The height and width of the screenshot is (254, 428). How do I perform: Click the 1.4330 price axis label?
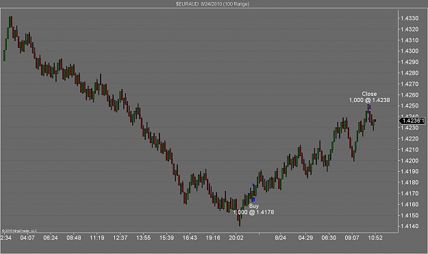[x=409, y=18]
